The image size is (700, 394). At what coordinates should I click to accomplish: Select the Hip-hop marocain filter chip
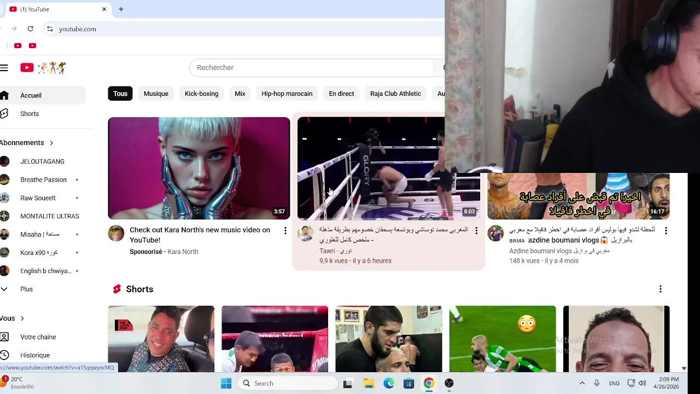(287, 94)
